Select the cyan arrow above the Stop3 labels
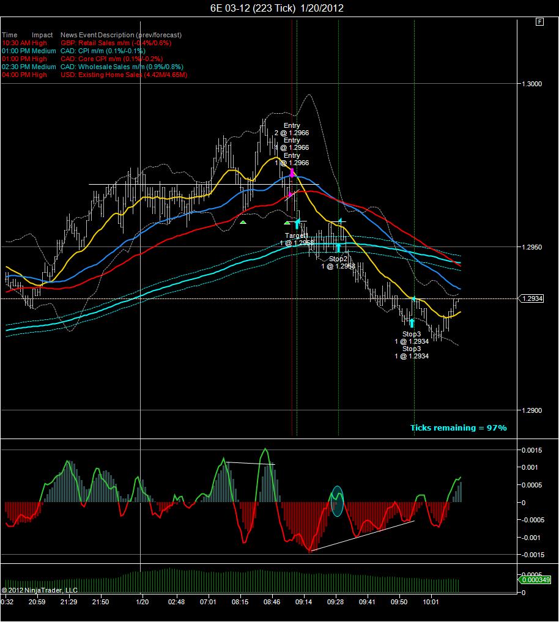The height and width of the screenshot is (622, 559). (412, 323)
